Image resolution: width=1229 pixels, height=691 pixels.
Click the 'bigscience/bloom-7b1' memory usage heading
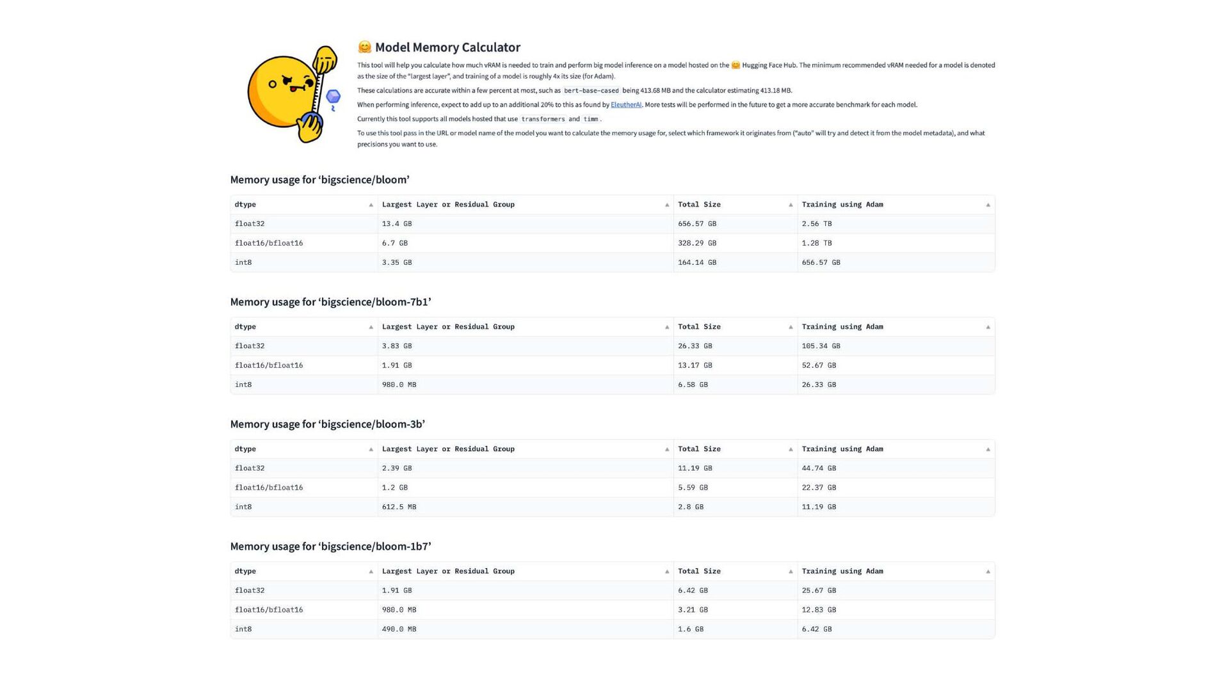click(x=330, y=302)
